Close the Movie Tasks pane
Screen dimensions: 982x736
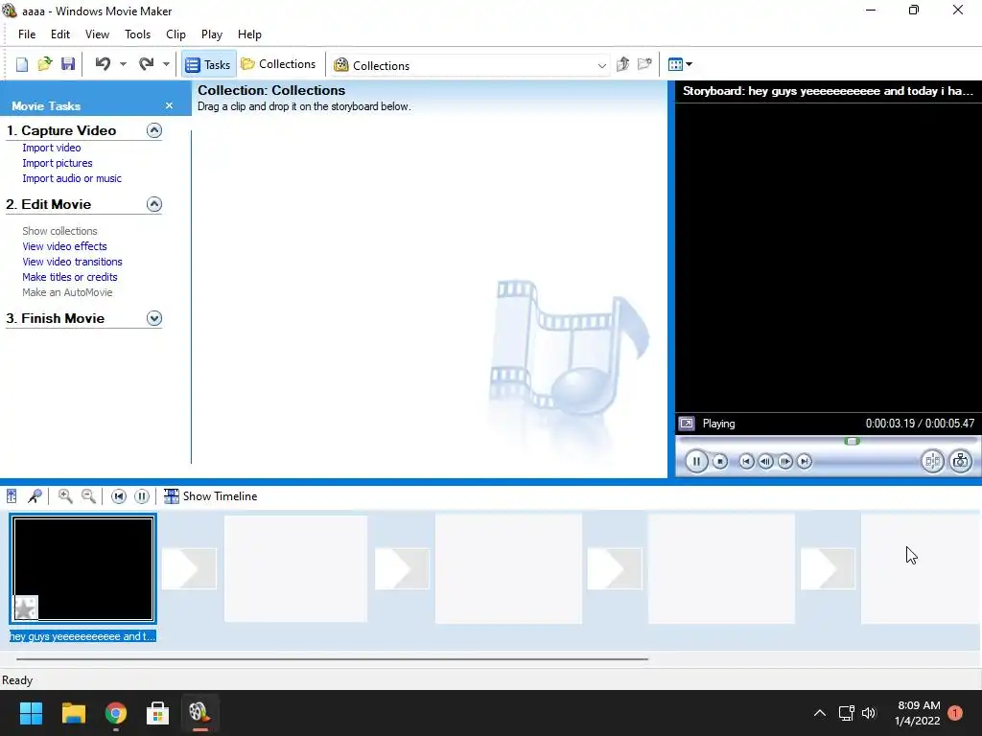pos(169,105)
